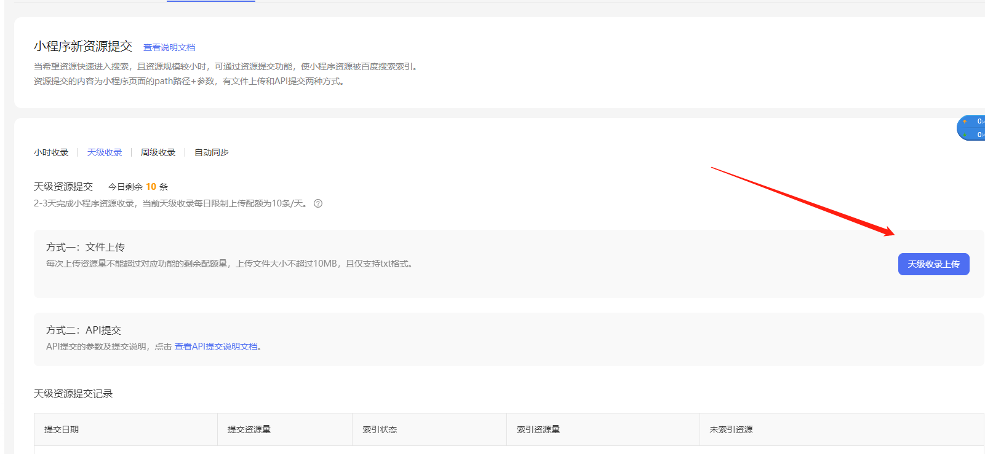Click the 方式二：API提交 heading
The width and height of the screenshot is (985, 454).
pyautogui.click(x=84, y=331)
